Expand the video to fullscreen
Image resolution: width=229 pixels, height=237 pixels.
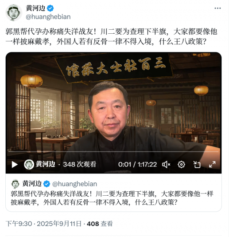click(212, 164)
